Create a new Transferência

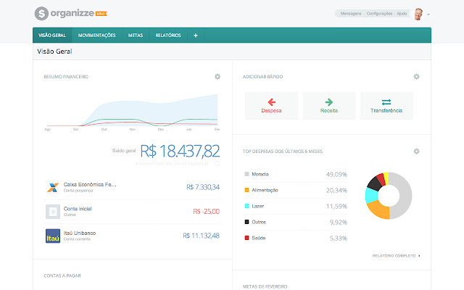[x=386, y=106]
